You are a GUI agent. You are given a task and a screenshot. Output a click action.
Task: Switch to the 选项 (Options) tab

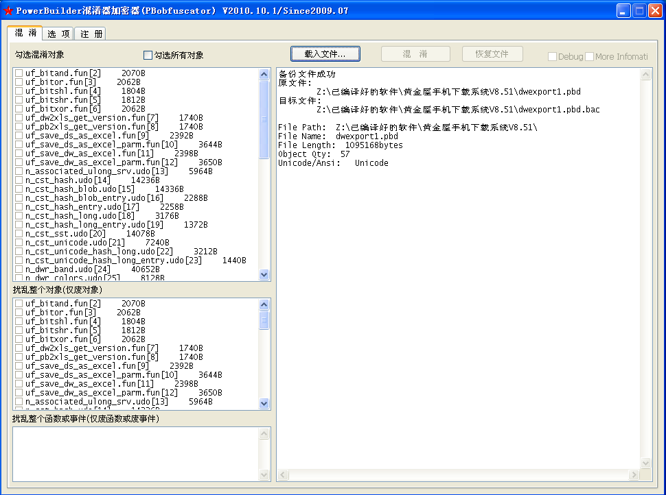[58, 32]
